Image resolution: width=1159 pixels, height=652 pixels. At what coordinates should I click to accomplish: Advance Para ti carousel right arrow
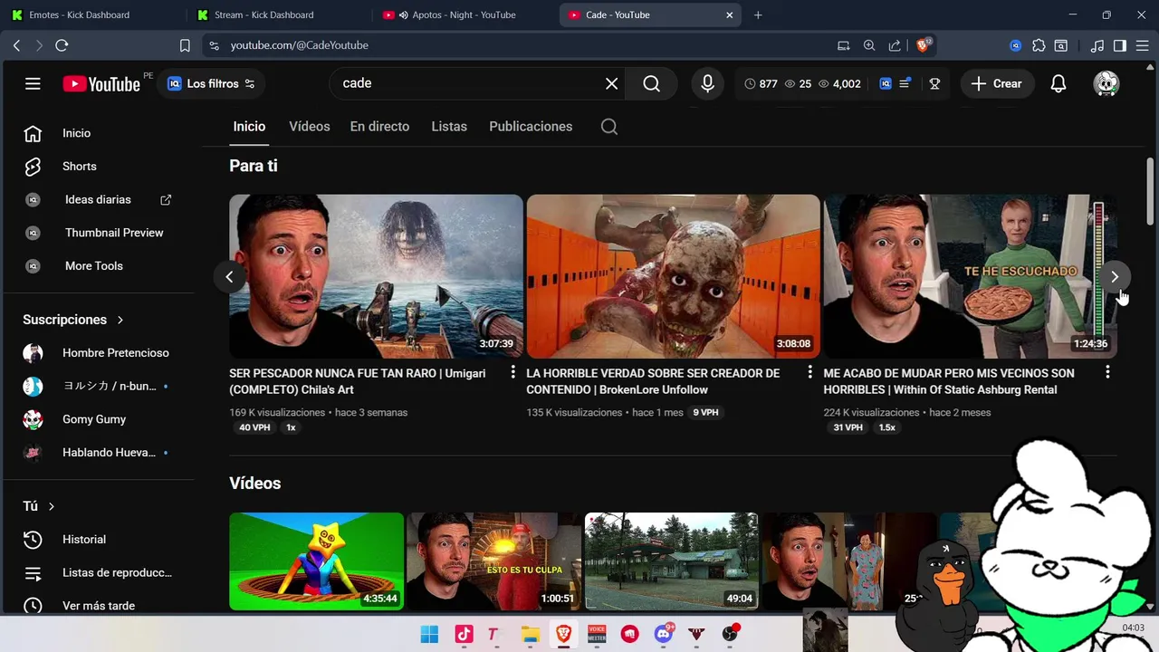(x=1115, y=277)
